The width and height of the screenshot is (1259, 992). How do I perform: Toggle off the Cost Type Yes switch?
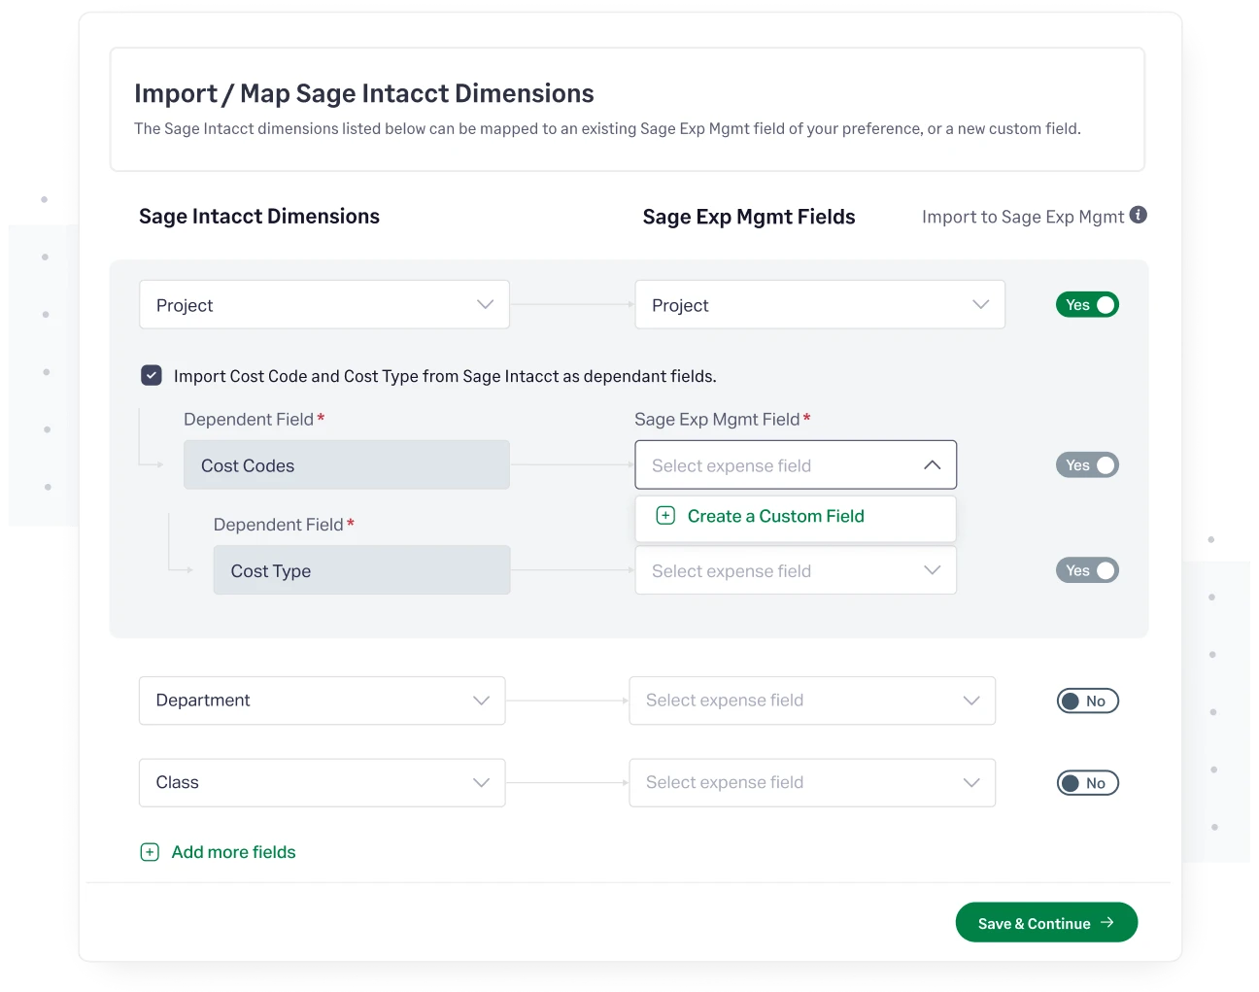[x=1087, y=570]
